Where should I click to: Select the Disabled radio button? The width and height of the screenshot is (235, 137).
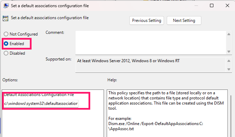(14, 53)
